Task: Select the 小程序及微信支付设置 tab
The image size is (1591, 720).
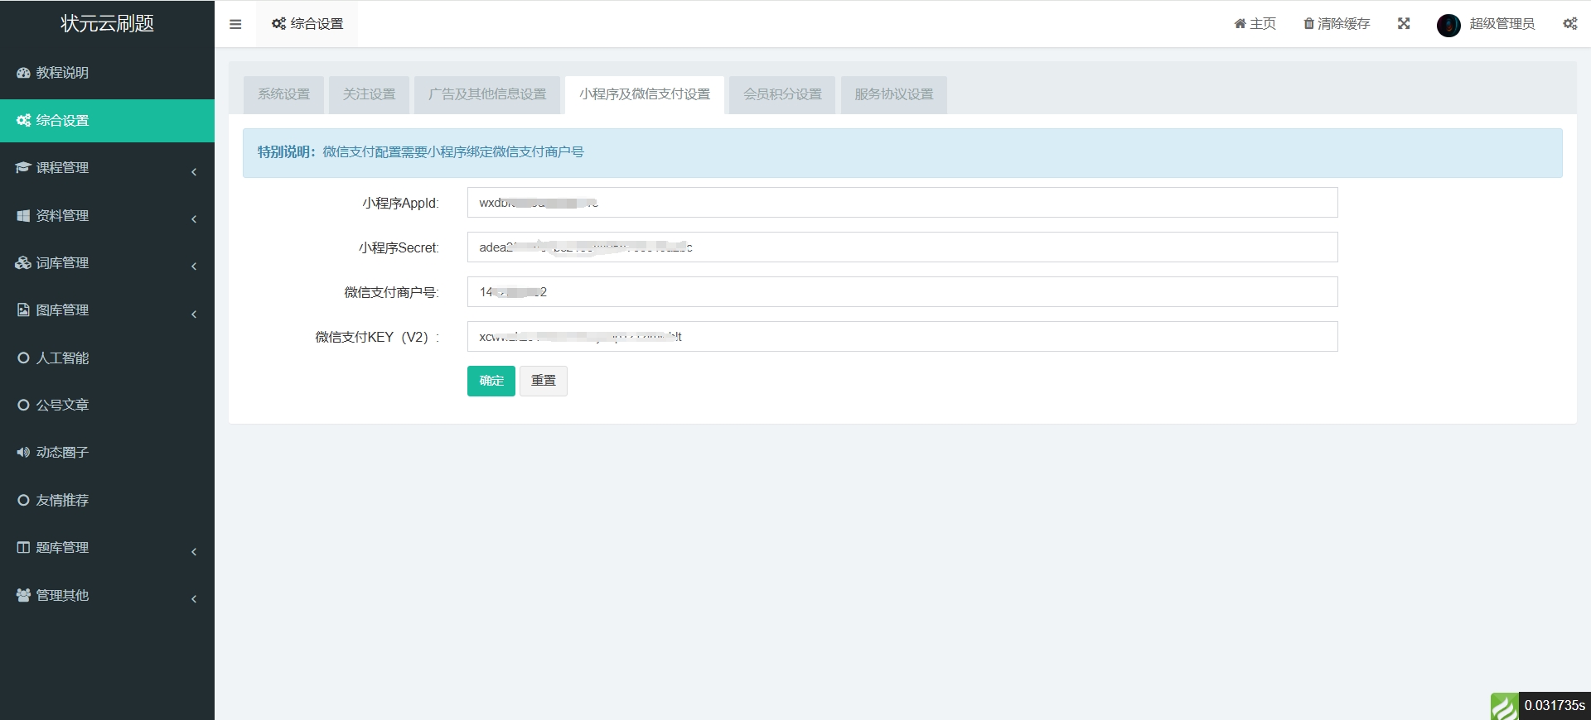Action: pyautogui.click(x=645, y=94)
